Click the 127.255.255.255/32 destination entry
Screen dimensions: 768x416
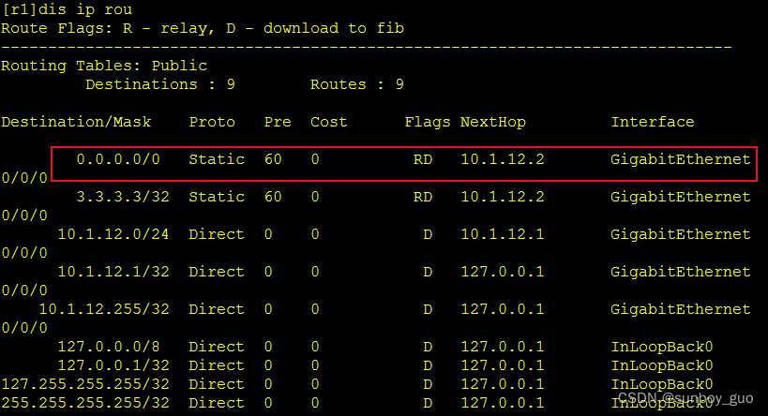(85, 384)
